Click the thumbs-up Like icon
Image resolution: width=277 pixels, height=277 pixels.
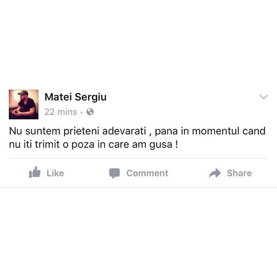click(x=35, y=172)
